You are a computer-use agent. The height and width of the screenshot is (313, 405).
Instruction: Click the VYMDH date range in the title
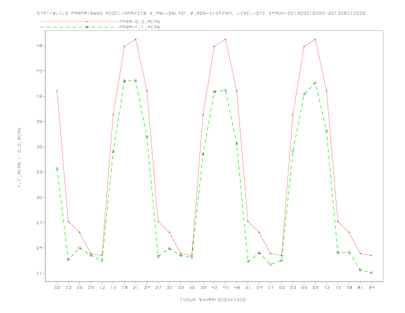pyautogui.click(x=317, y=13)
